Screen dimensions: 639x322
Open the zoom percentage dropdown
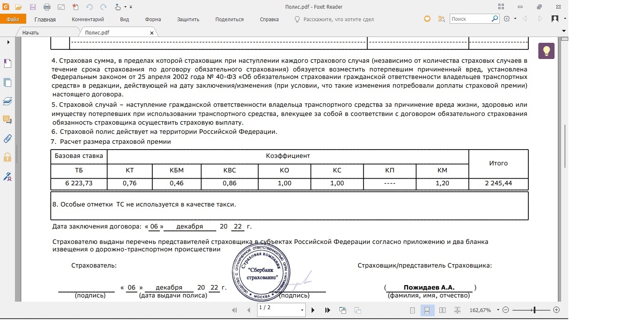pyautogui.click(x=498, y=310)
